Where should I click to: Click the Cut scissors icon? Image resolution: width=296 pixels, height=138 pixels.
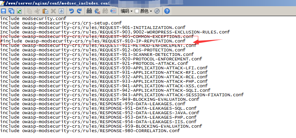click(x=37, y=11)
